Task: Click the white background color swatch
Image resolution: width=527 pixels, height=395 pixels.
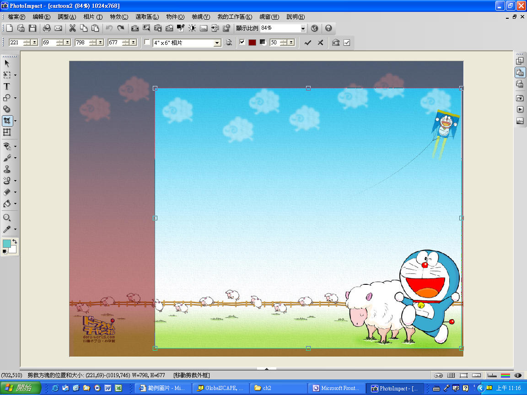Action: point(13,250)
